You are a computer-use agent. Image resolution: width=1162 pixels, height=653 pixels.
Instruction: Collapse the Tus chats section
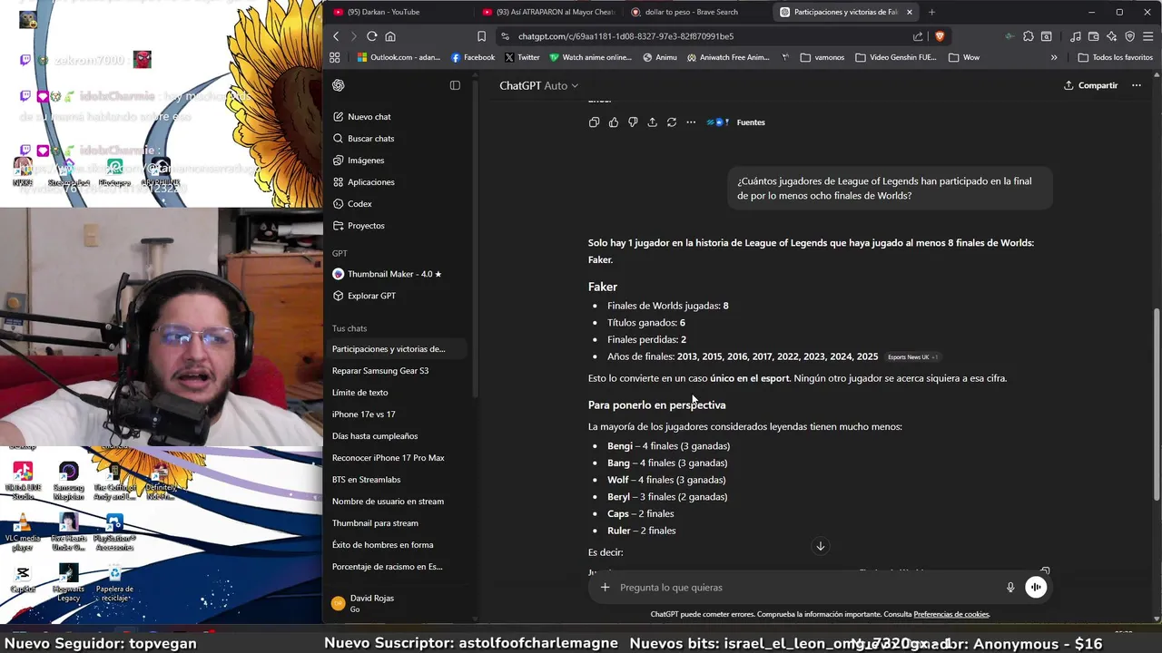click(x=350, y=328)
